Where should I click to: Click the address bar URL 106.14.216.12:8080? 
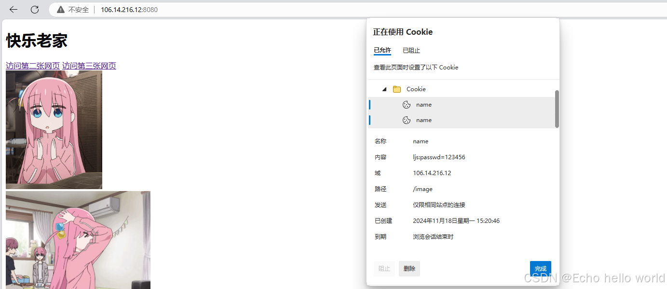point(129,10)
